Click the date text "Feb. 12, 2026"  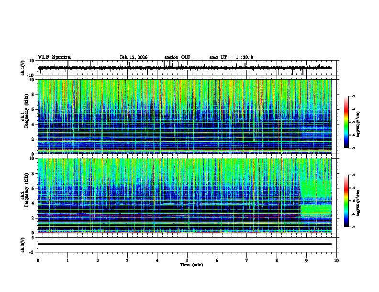click(x=134, y=57)
